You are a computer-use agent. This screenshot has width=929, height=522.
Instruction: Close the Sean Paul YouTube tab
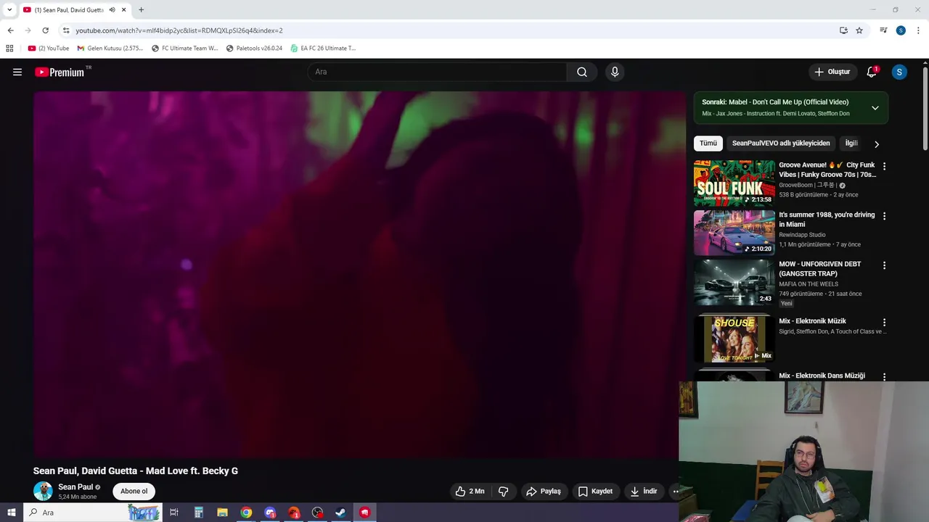(x=123, y=10)
